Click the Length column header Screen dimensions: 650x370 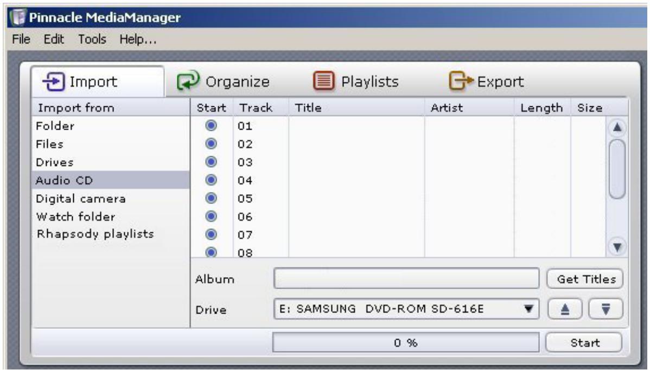pos(542,108)
